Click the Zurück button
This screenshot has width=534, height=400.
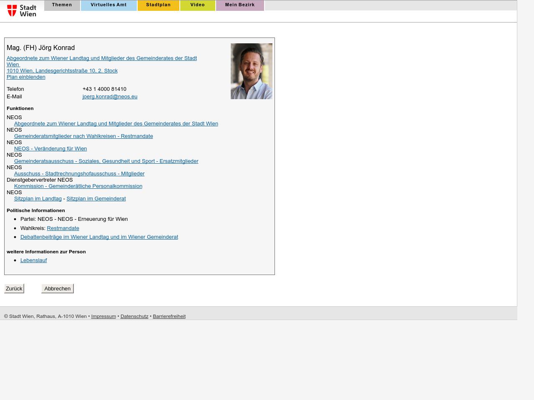point(14,288)
